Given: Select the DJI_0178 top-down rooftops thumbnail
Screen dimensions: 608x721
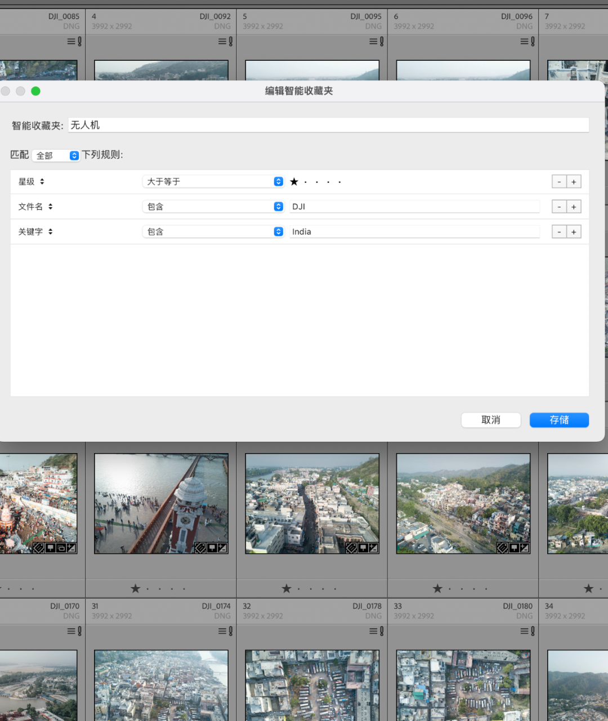Looking at the screenshot, I should coord(312,685).
